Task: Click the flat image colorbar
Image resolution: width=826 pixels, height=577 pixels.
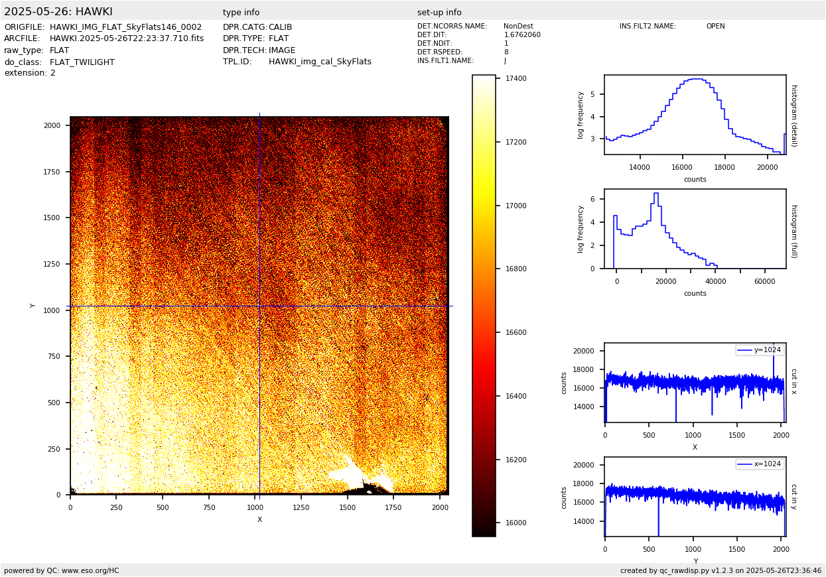Action: point(484,305)
